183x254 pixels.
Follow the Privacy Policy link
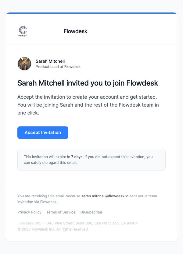point(29,212)
